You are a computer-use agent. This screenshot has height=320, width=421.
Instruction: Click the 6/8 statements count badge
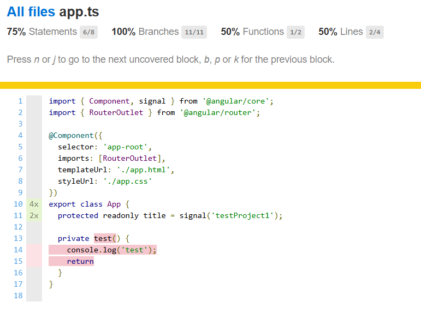pyautogui.click(x=88, y=32)
